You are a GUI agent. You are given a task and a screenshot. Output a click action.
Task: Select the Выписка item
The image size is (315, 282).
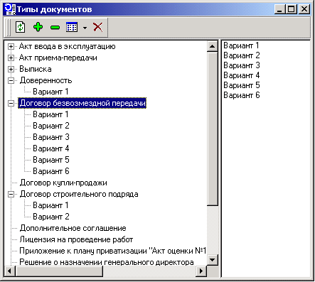tap(36, 69)
